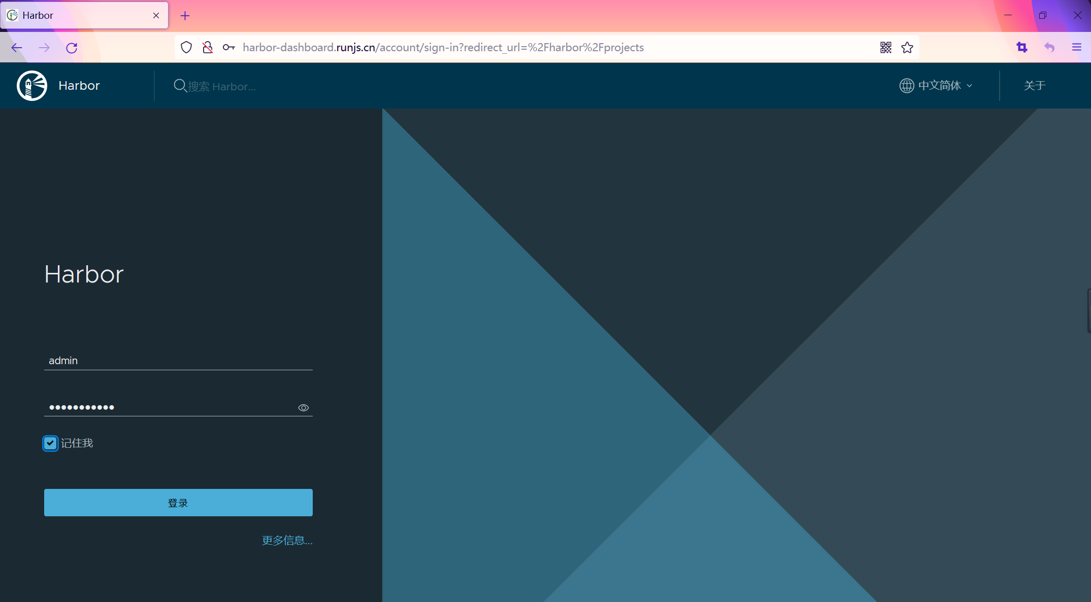Click the shield tracking protection icon

click(x=186, y=48)
